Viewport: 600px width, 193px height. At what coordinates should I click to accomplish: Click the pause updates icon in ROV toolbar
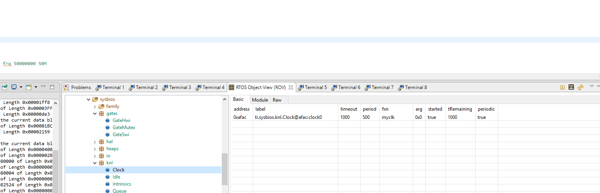(562, 87)
